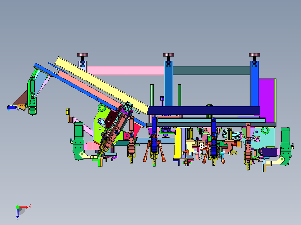The image size is (301, 225).
Task: Pick the rightmost top adjustment knob
Action: click(254, 55)
